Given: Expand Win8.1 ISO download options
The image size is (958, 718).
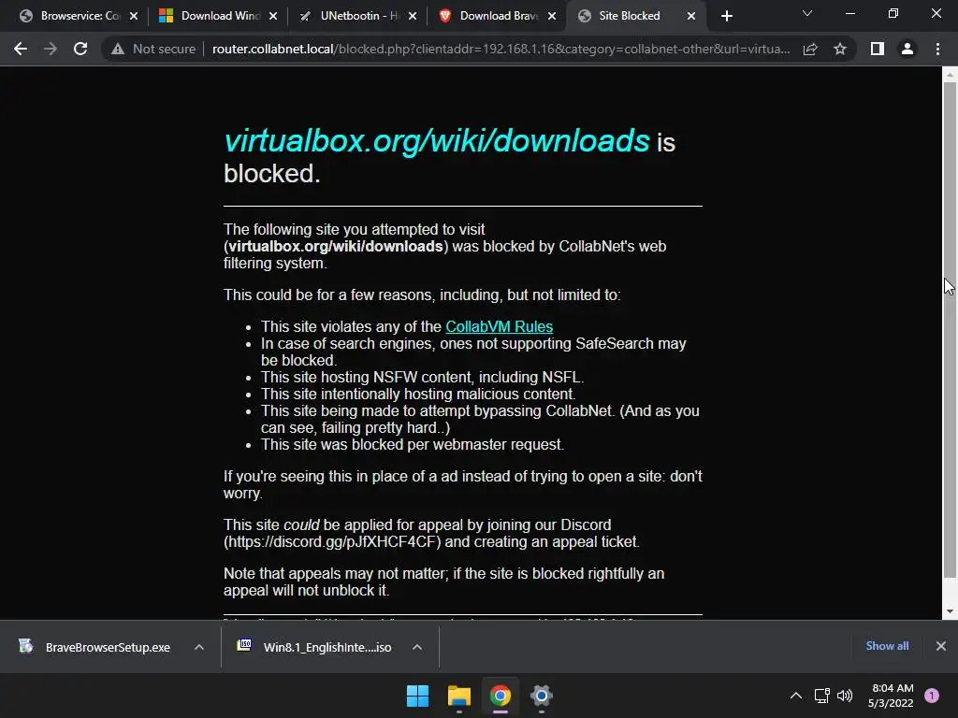Looking at the screenshot, I should pyautogui.click(x=417, y=647).
